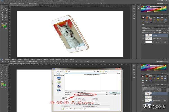169x112 pixels.
Task: Click the Computer shortcut in save dialog sidebar
Action: 59,86
